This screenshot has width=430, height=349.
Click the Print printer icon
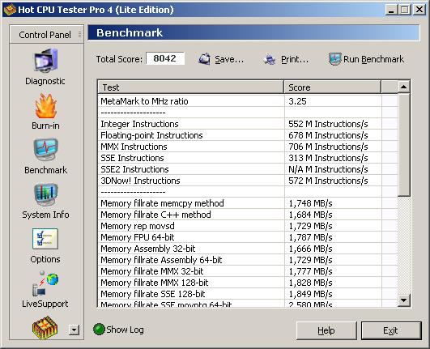tap(270, 59)
